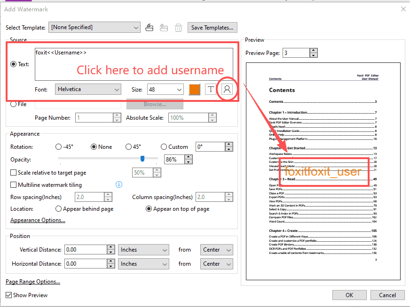Increase the Preview Page number
Image resolution: width=410 pixels, height=307 pixels.
(x=314, y=51)
